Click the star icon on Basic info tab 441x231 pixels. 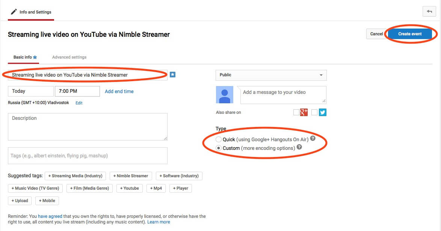point(35,57)
